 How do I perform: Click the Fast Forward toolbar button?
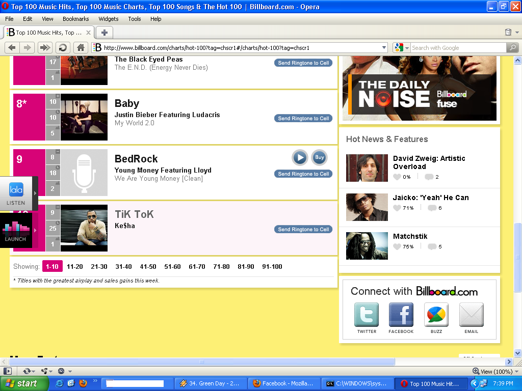coord(45,48)
